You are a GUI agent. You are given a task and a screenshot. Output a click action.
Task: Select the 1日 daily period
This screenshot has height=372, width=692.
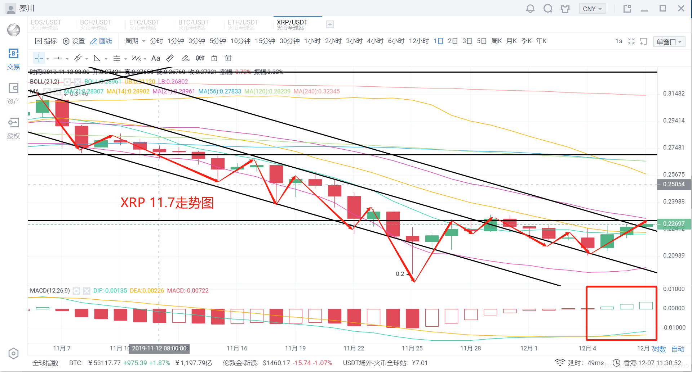point(438,41)
